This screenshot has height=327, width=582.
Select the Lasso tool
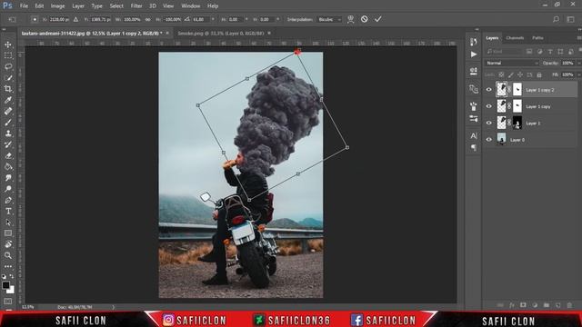pyautogui.click(x=8, y=66)
